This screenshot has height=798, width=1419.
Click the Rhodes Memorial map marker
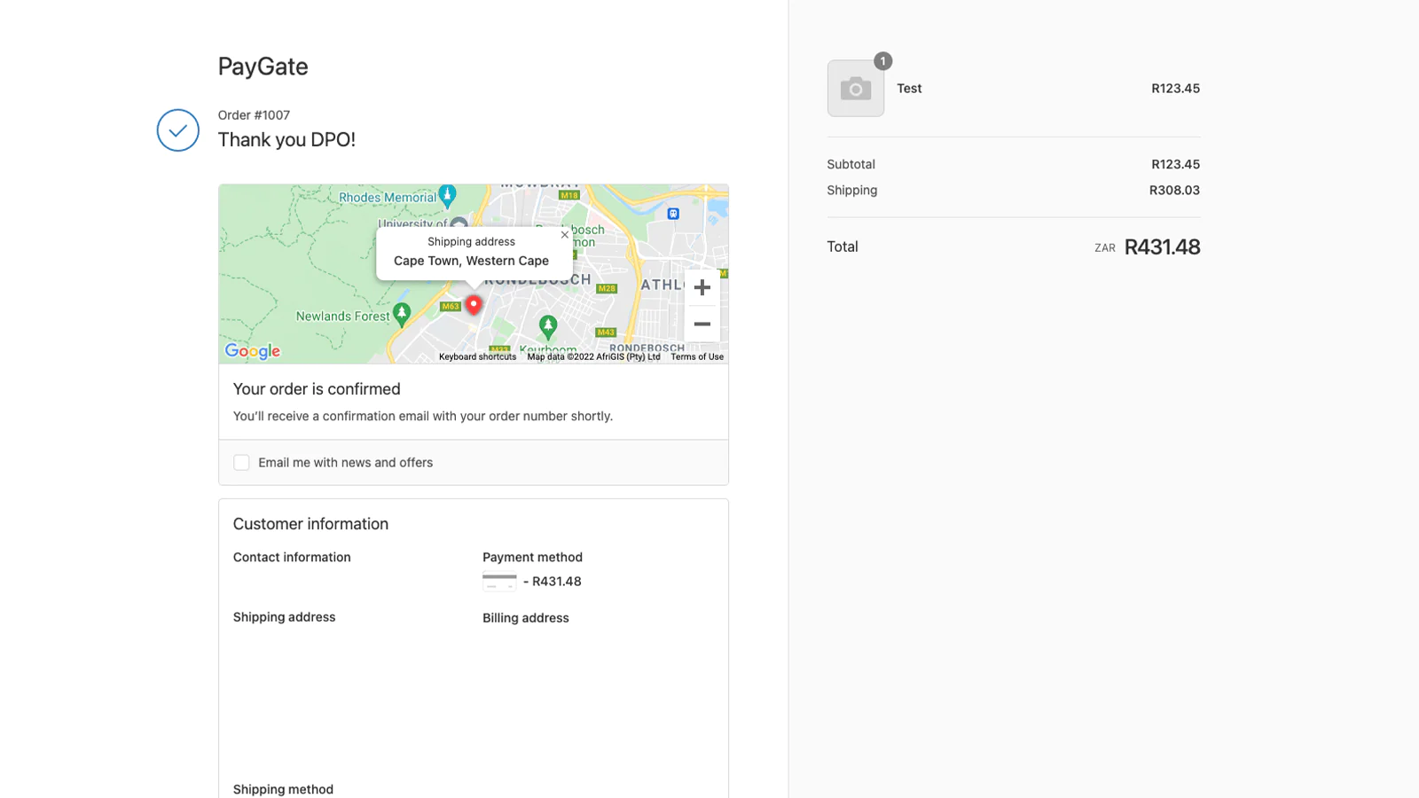pos(448,194)
